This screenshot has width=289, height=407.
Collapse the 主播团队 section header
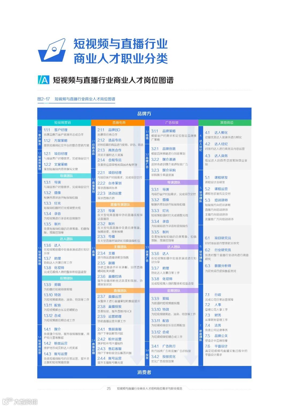tap(120, 246)
